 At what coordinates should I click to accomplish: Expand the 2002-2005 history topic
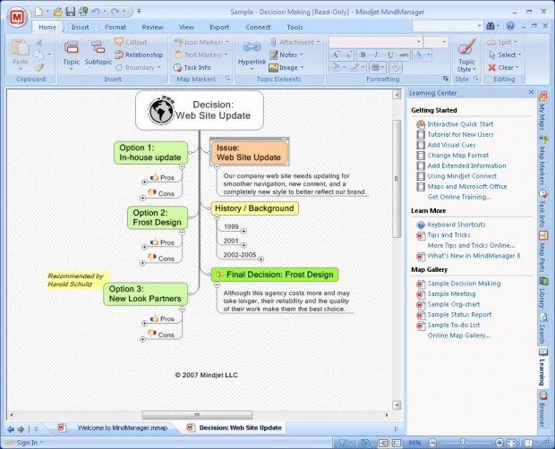pyautogui.click(x=260, y=259)
